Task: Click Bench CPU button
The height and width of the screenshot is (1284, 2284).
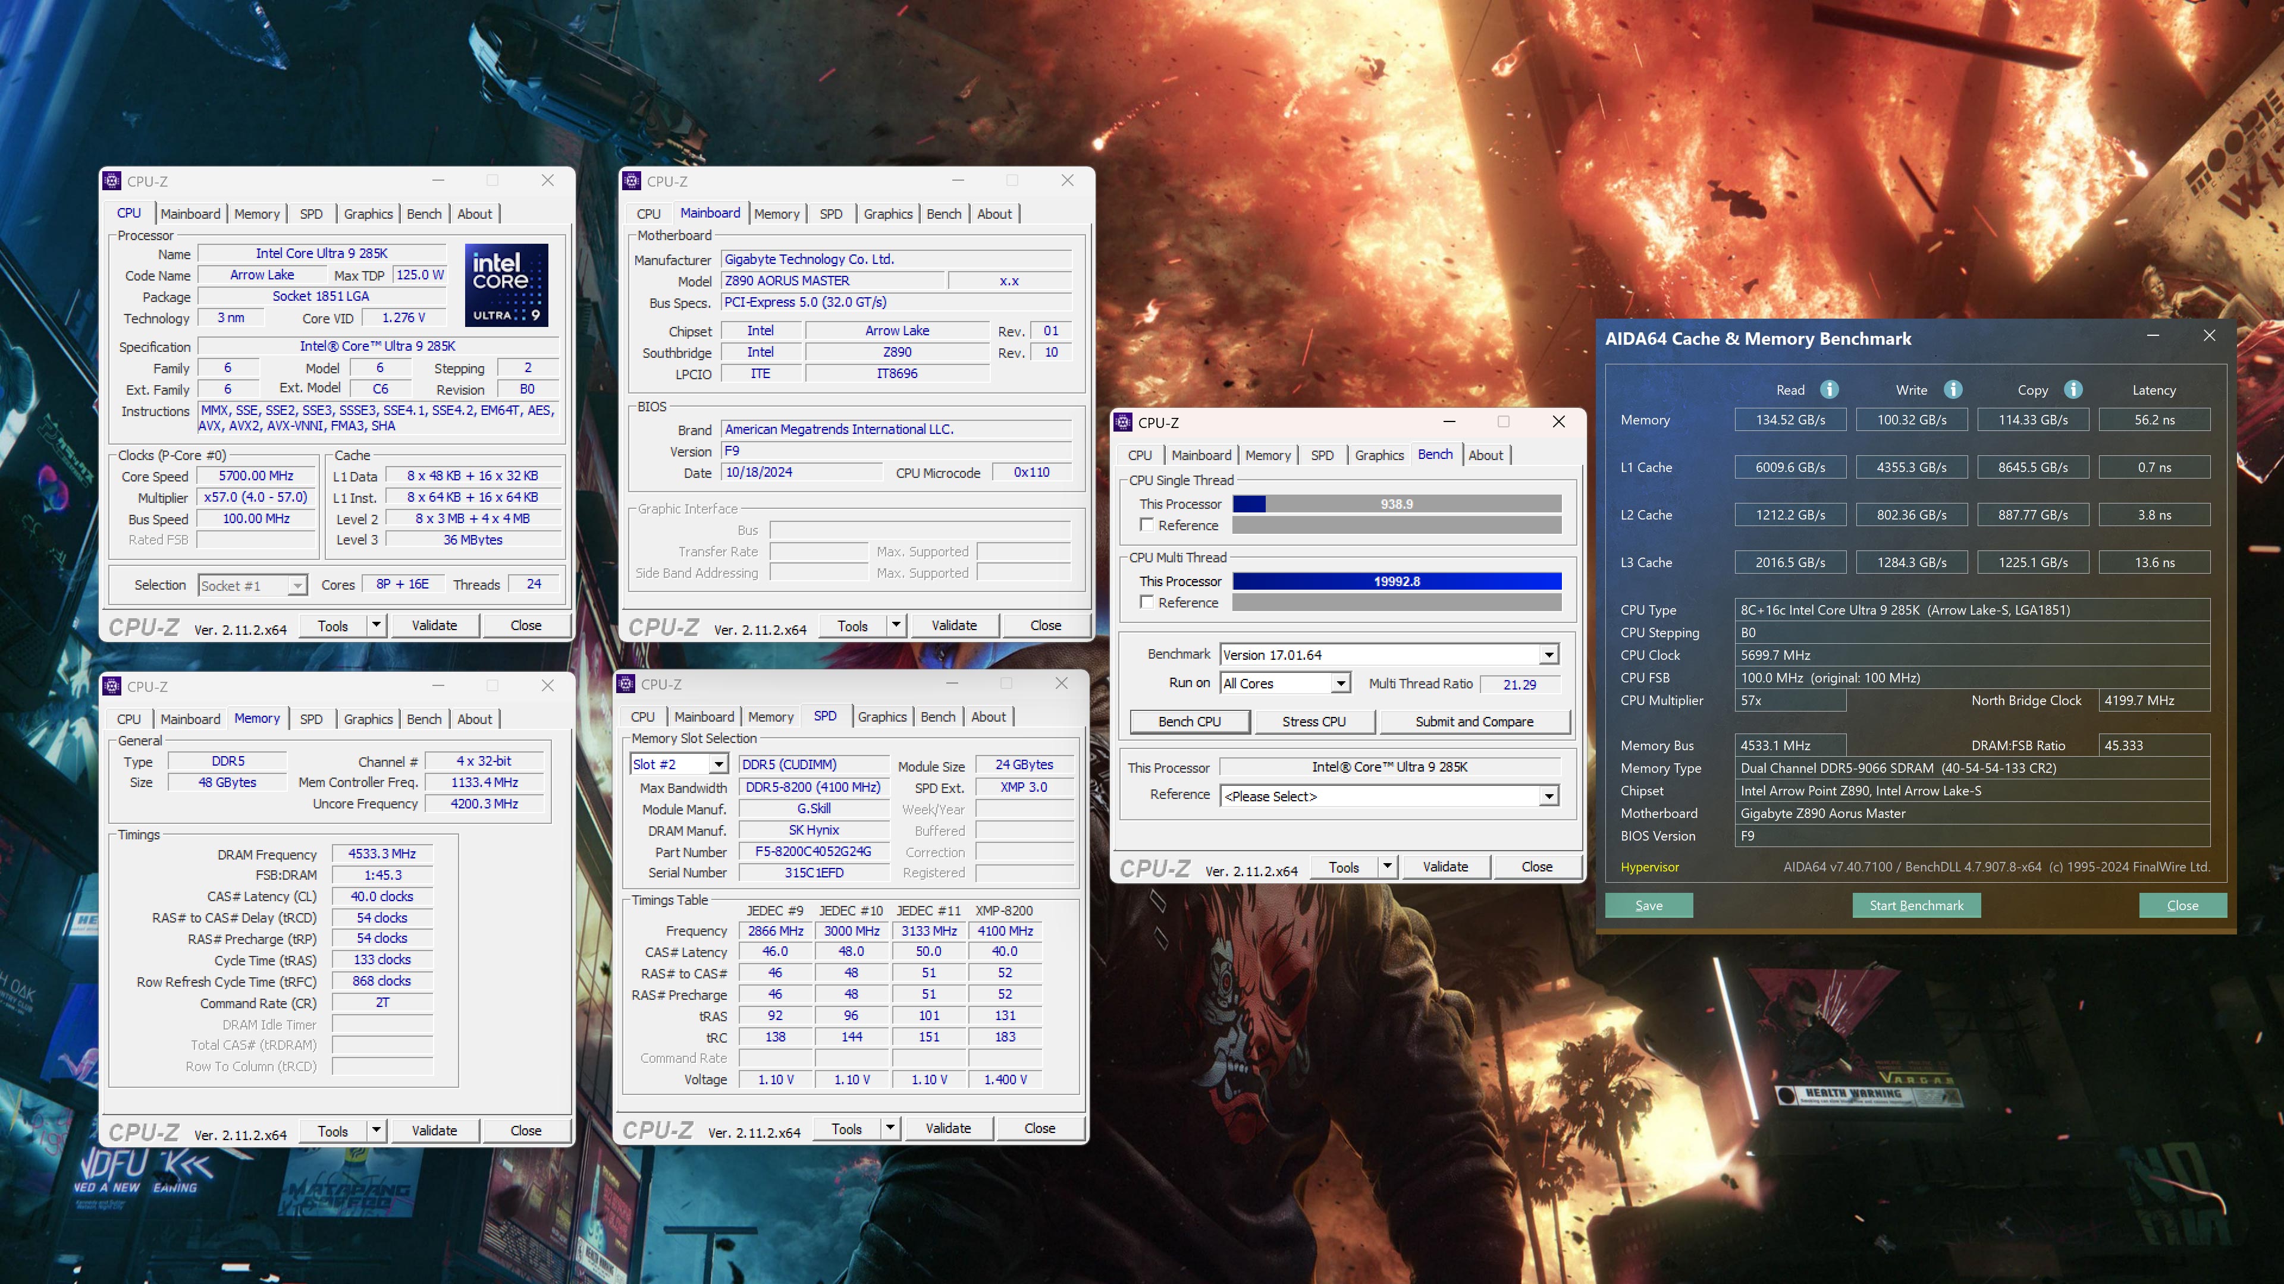Action: [1190, 721]
